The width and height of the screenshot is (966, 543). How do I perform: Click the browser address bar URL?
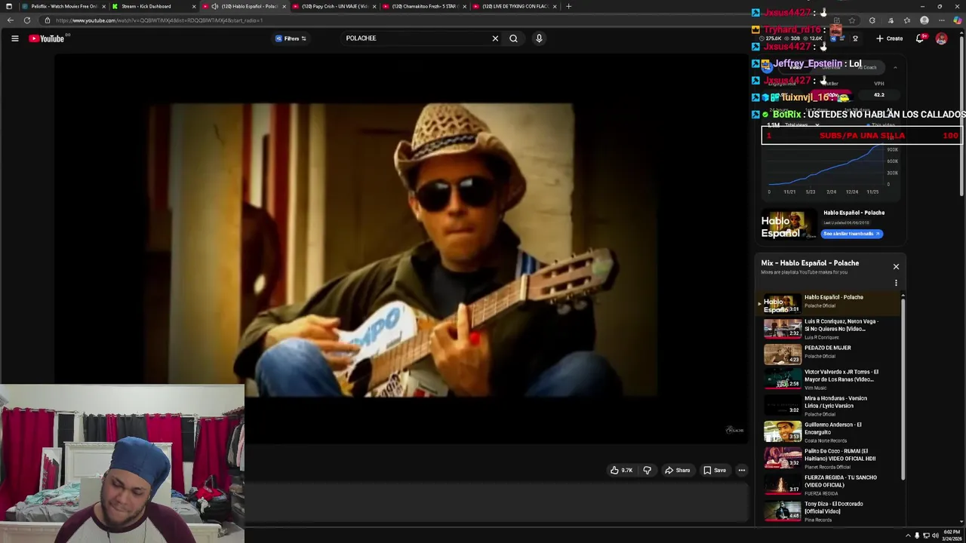[x=158, y=20]
